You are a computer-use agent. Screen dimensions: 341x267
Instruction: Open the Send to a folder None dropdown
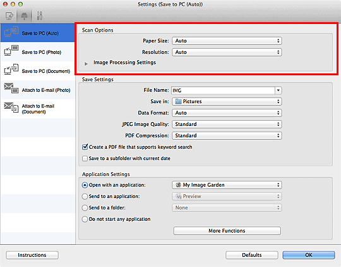pyautogui.click(x=227, y=208)
